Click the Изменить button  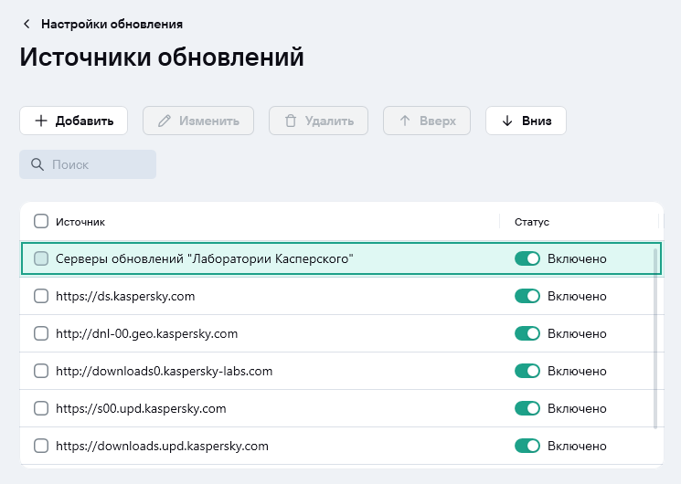tap(198, 121)
